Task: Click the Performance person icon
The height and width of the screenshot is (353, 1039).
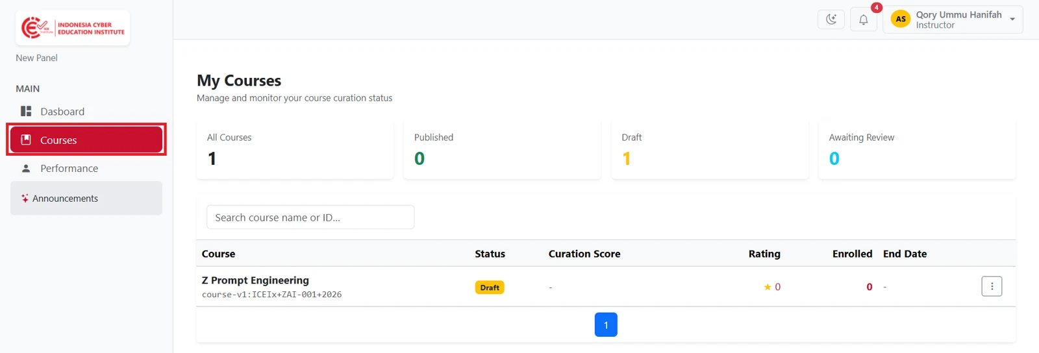Action: pos(26,168)
